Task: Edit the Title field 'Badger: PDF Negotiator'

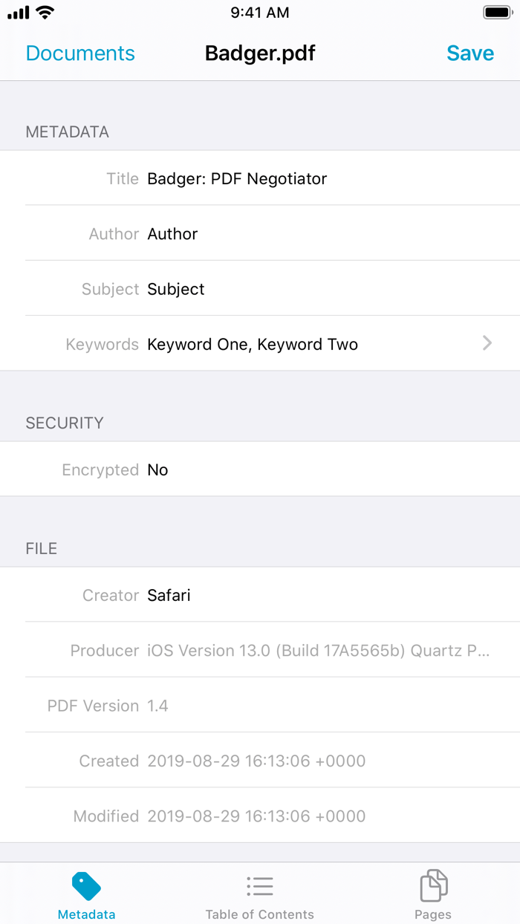Action: [x=237, y=179]
